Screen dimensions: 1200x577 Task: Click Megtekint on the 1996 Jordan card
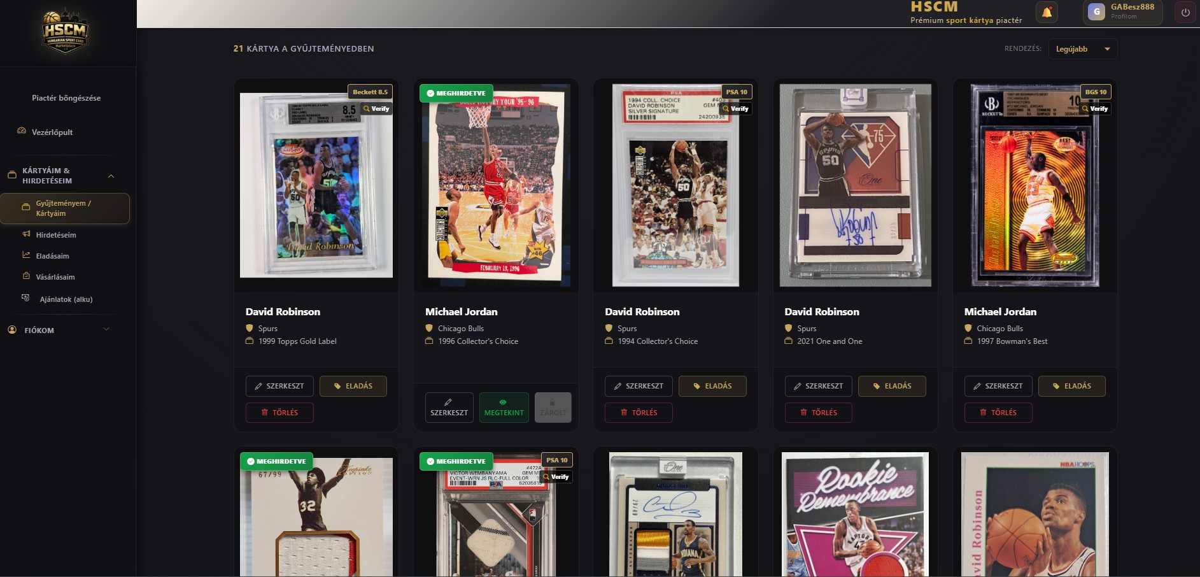point(504,408)
